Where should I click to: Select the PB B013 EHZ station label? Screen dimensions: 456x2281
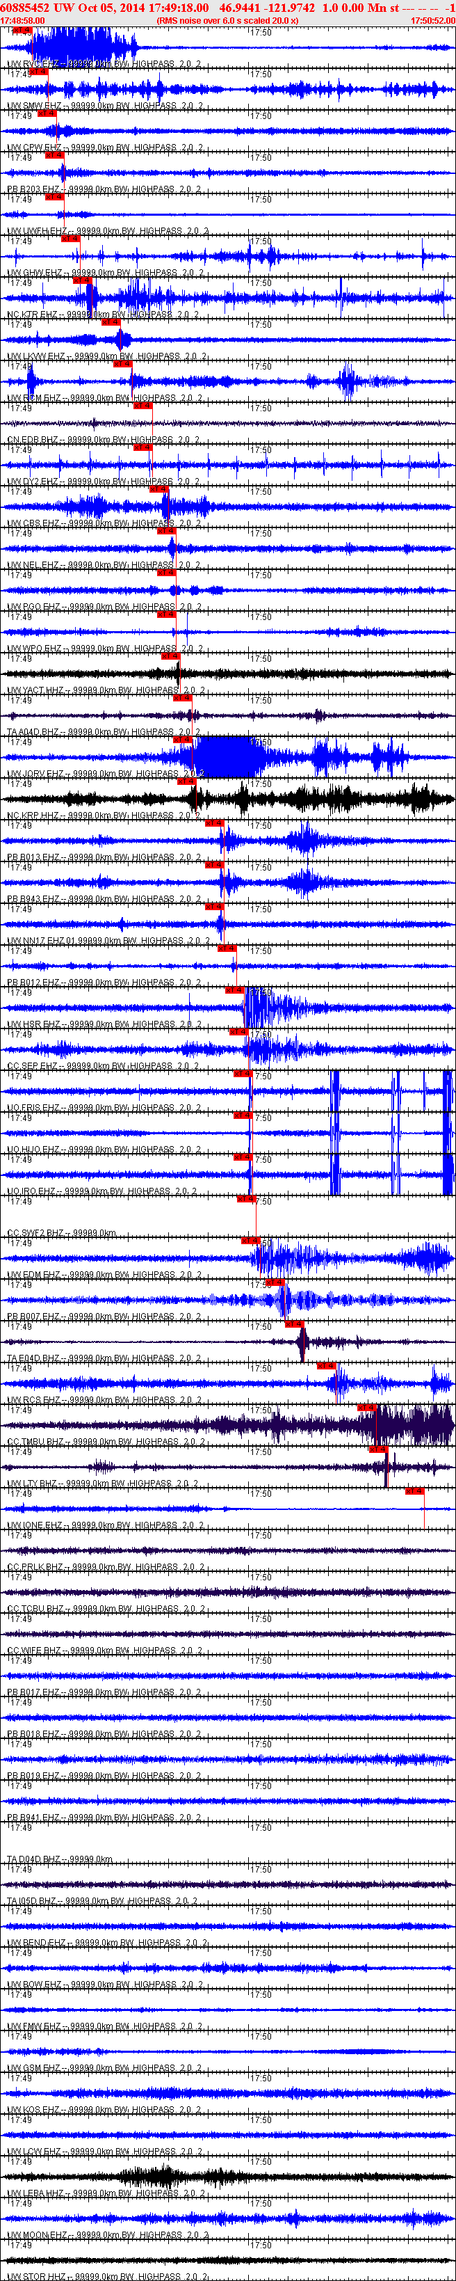[x=104, y=857]
